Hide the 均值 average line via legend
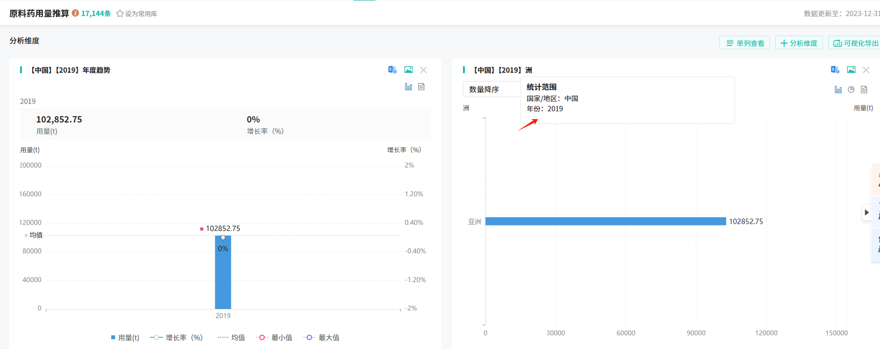 point(231,337)
